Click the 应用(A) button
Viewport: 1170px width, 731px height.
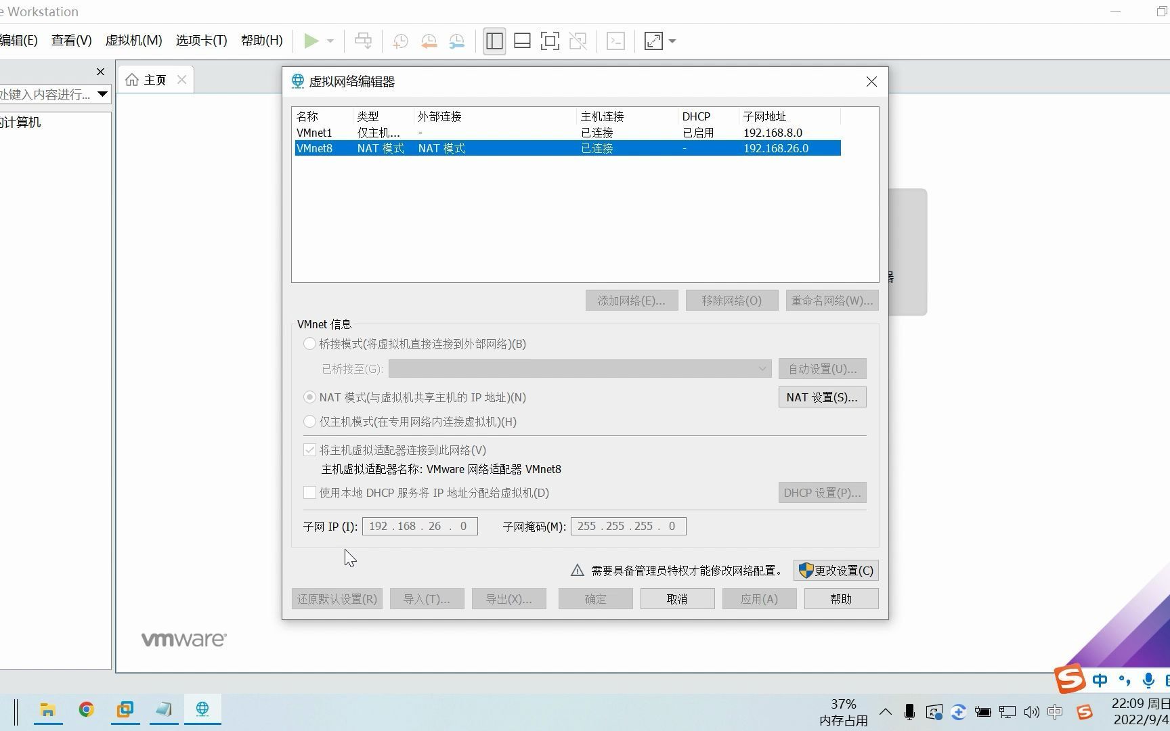[760, 599]
